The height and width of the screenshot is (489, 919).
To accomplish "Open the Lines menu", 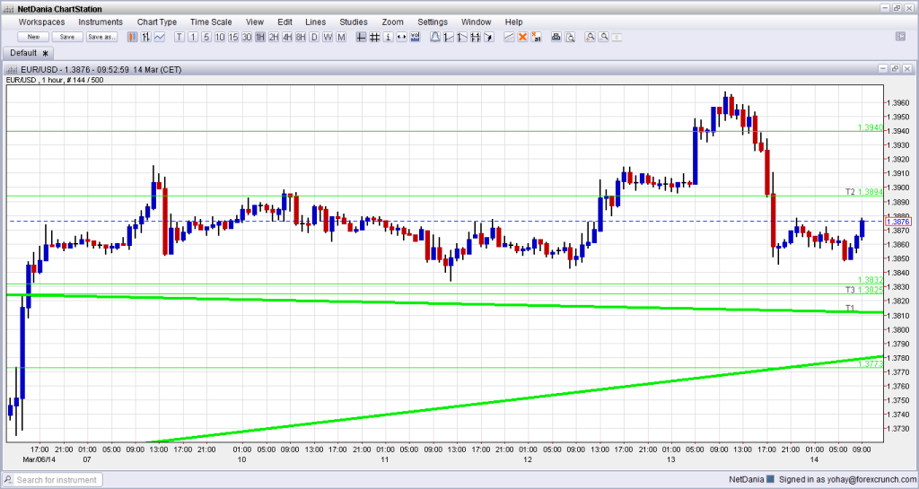I will coord(315,22).
